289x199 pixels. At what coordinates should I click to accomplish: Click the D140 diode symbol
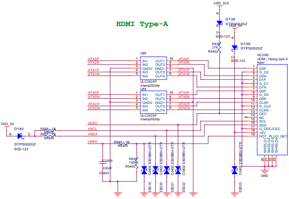click(x=20, y=136)
